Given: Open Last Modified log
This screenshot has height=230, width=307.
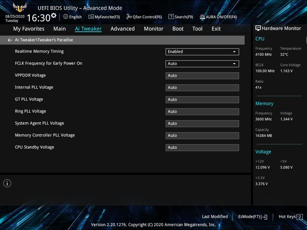Looking at the screenshot, I should [215, 217].
